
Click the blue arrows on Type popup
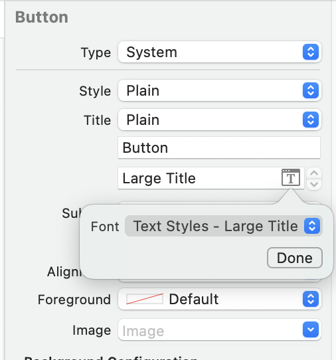pos(311,52)
